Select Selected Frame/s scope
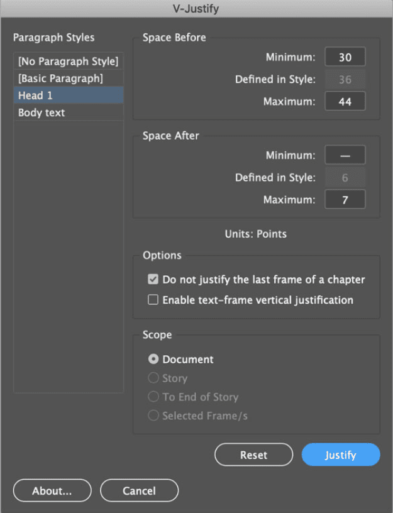The height and width of the screenshot is (513, 393). 153,416
